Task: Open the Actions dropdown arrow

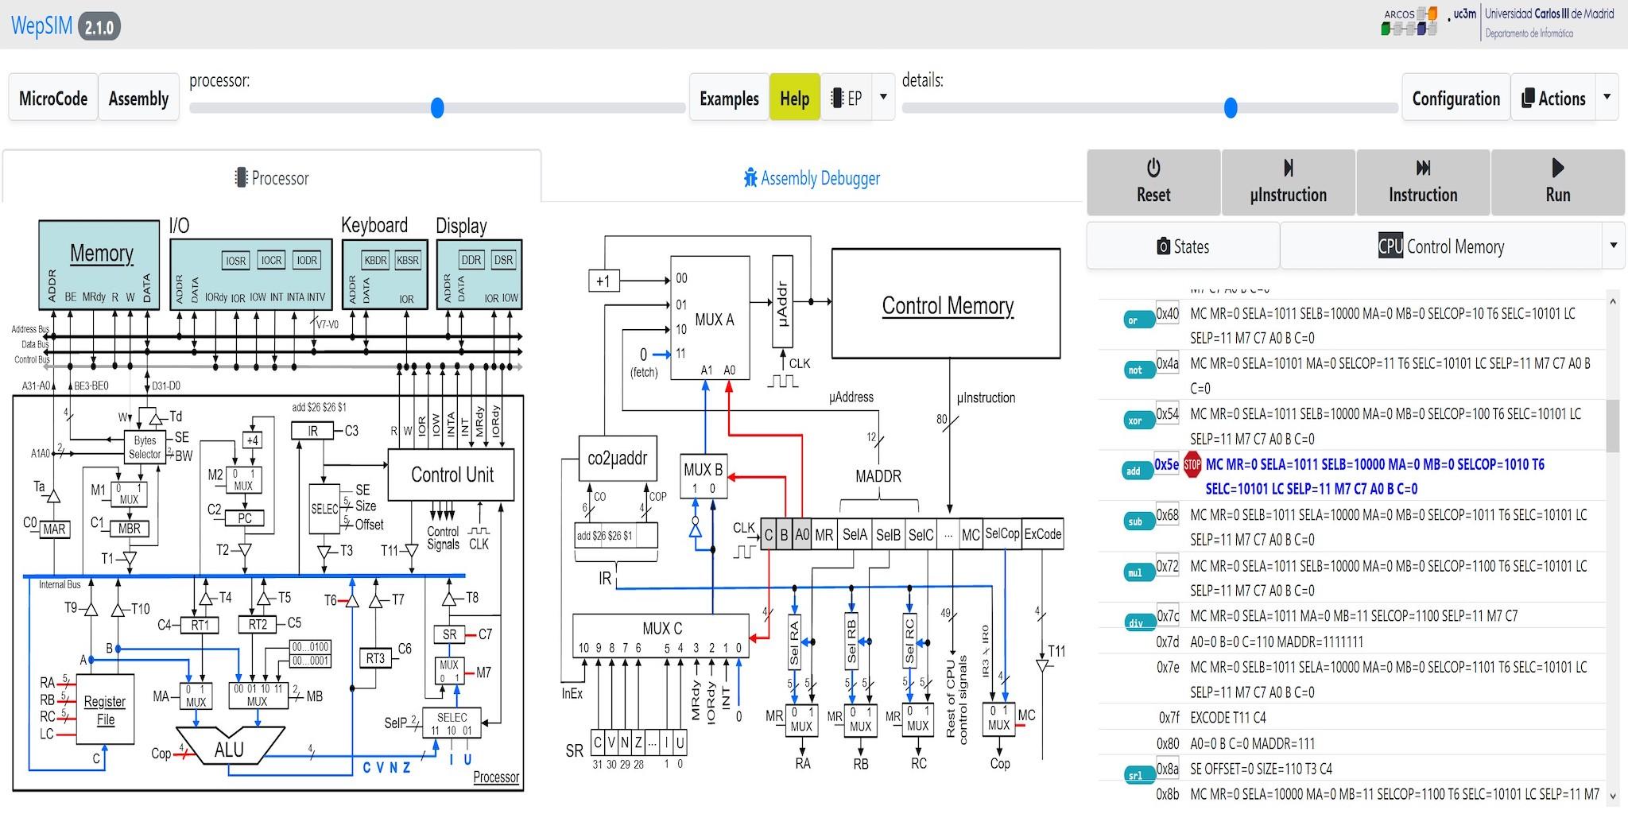Action: click(x=1607, y=97)
